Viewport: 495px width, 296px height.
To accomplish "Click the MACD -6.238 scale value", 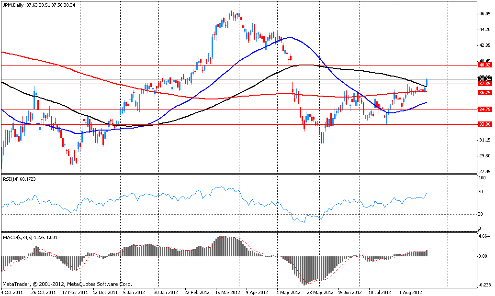I will (485, 284).
